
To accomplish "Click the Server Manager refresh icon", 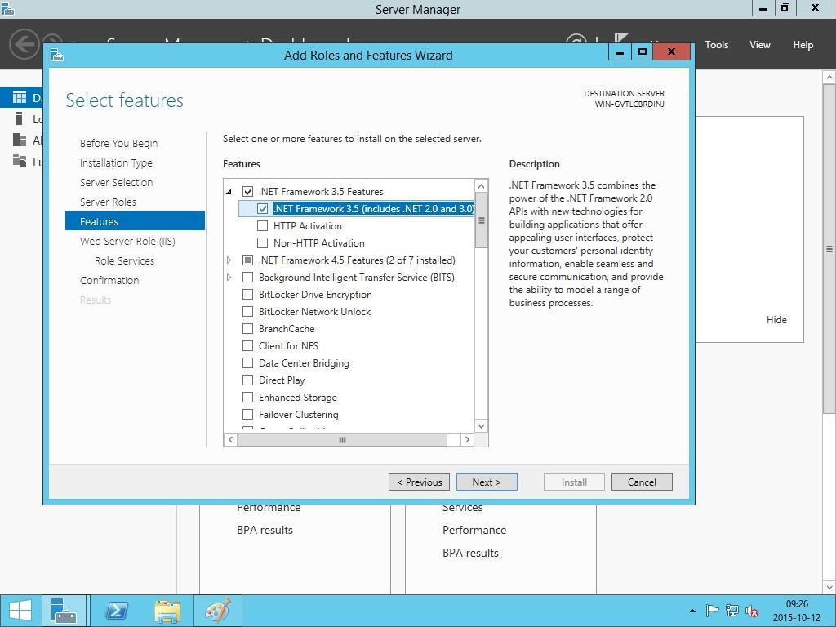I will [576, 39].
